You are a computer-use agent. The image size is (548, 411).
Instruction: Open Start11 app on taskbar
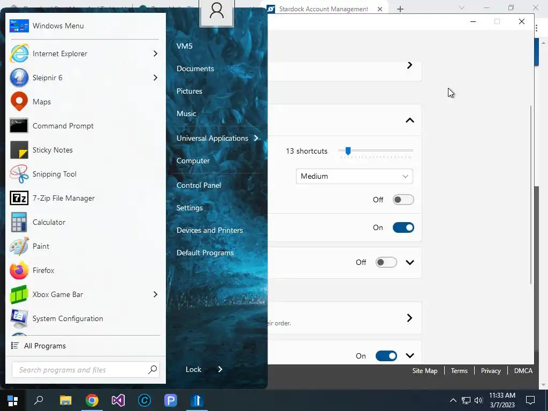coord(197,400)
